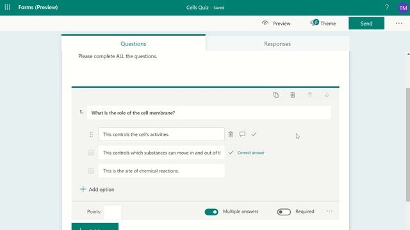Viewport: 410px width, 230px height.
Task: Open the app launcher waffle icon
Action: coord(7,7)
